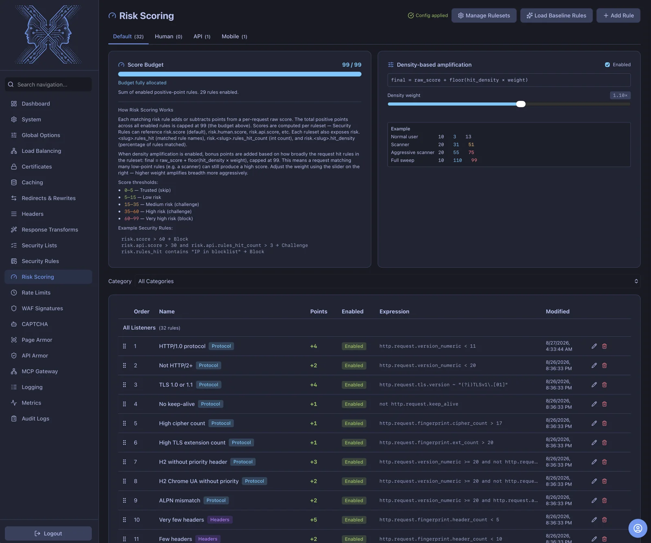651x543 pixels.
Task: Delete the HTTP/1.0 protocol rule
Action: pyautogui.click(x=604, y=346)
